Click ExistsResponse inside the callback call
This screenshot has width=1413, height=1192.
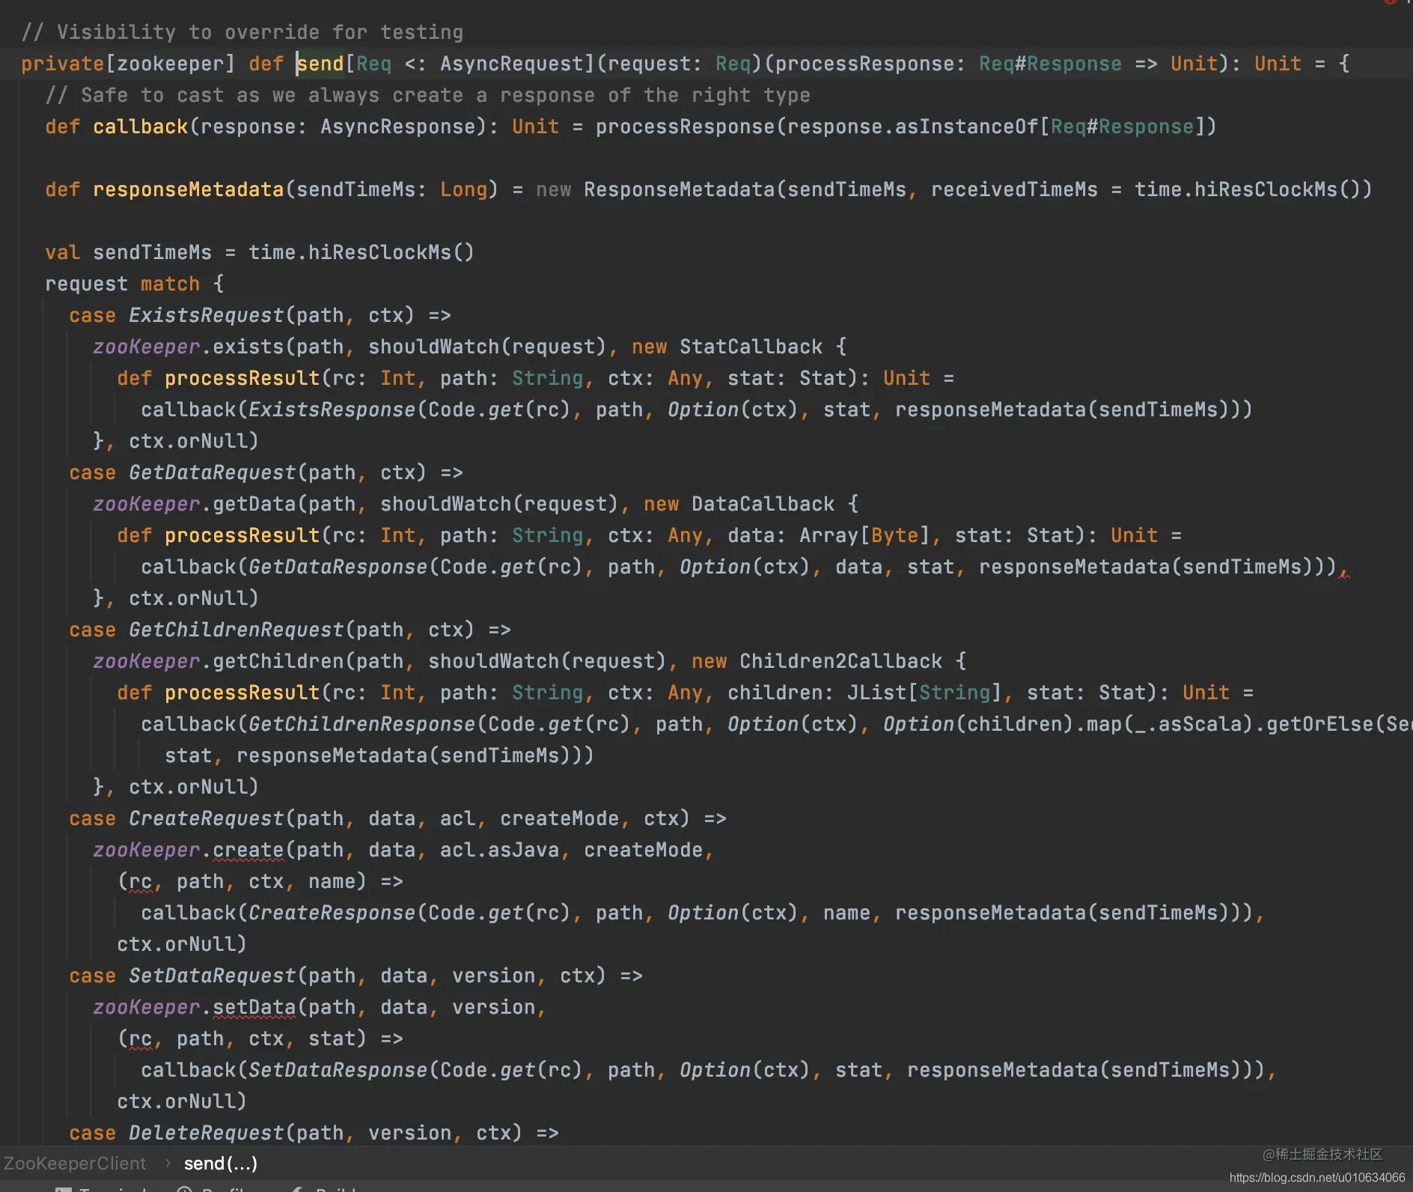click(x=332, y=410)
